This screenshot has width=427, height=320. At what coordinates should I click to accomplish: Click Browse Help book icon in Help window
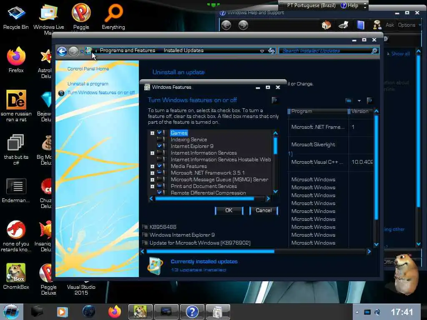[361, 25]
